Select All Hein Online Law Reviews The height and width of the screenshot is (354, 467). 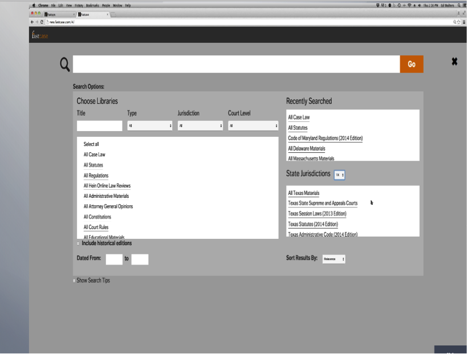point(107,186)
